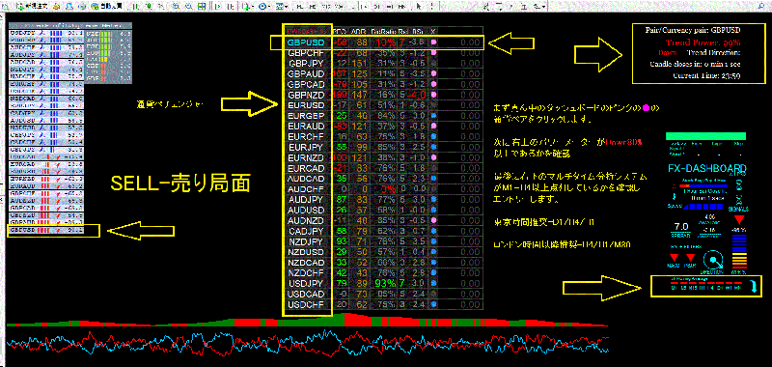The height and width of the screenshot is (367, 772).
Task: Select the M30 timeframe button
Action: [339, 7]
